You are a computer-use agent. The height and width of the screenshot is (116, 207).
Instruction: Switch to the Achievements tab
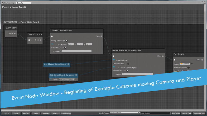click(8, 3)
